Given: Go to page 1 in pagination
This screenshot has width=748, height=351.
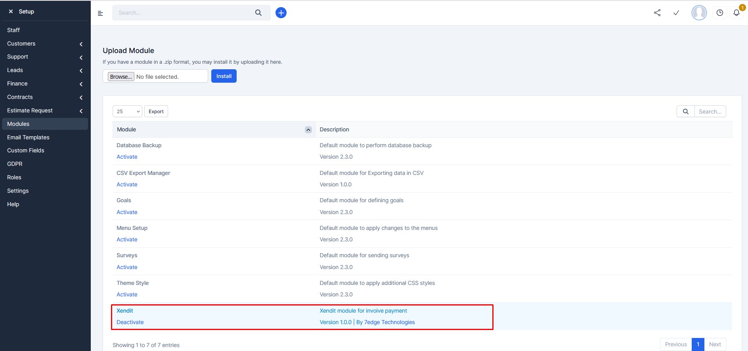Looking at the screenshot, I should 698,344.
